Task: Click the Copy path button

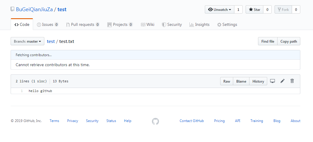Action: click(x=289, y=41)
